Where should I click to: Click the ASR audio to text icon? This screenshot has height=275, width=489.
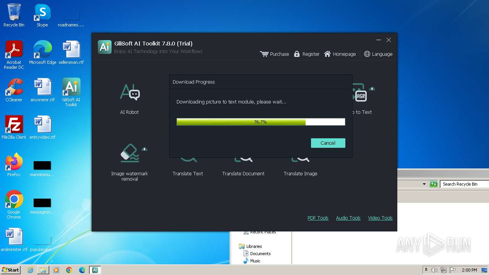361,96
